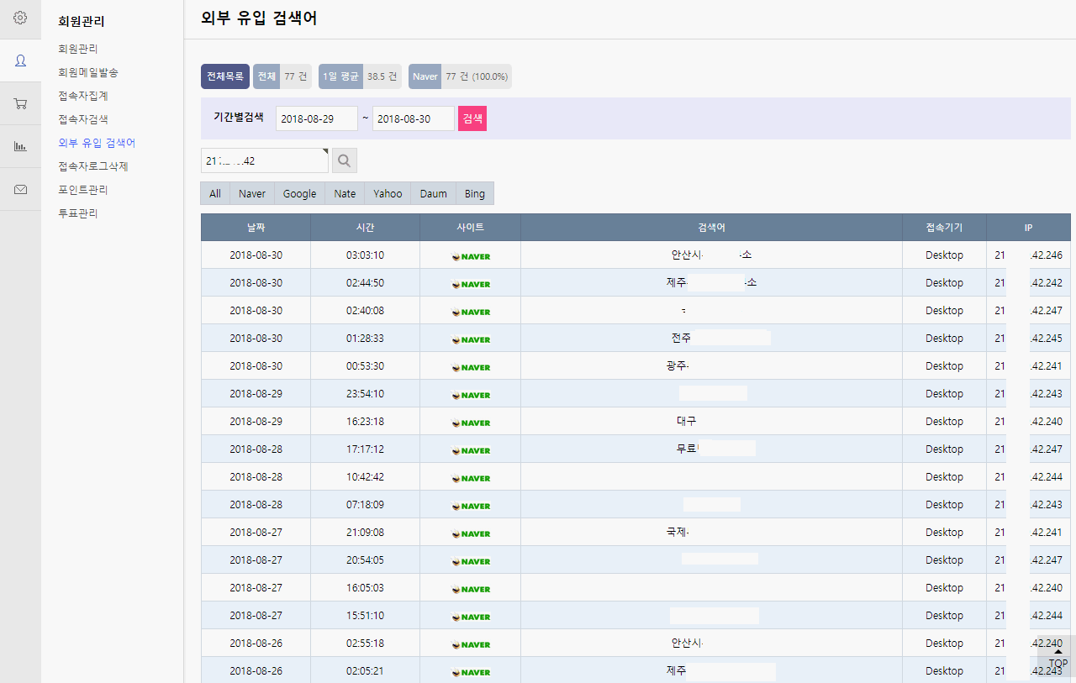
Task: Switch to the Daum filter tab
Action: (433, 193)
